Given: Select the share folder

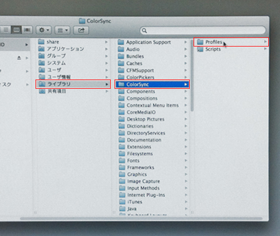Looking at the screenshot, I should click(73, 42).
